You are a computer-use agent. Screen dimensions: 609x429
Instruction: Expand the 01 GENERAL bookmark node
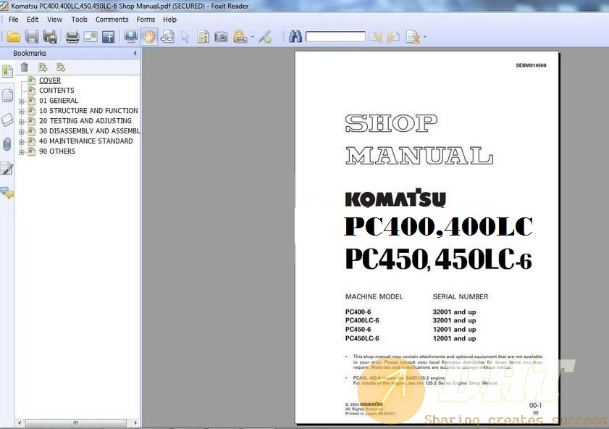[x=22, y=101]
